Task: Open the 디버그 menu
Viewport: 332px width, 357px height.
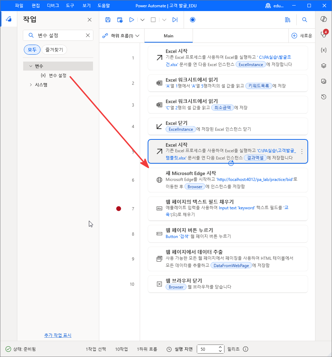Action: pos(53,6)
